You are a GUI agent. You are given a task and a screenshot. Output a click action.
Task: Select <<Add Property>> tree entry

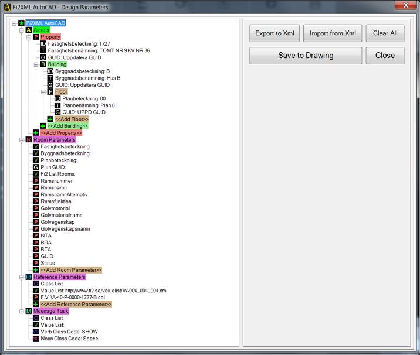coord(61,133)
